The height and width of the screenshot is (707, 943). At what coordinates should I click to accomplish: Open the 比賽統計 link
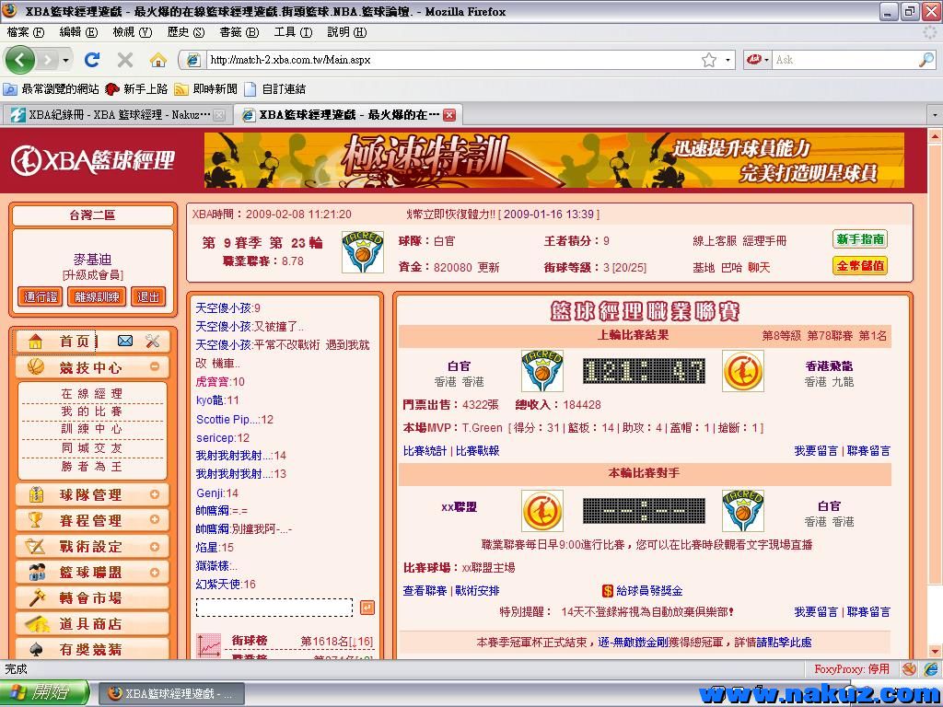point(425,451)
